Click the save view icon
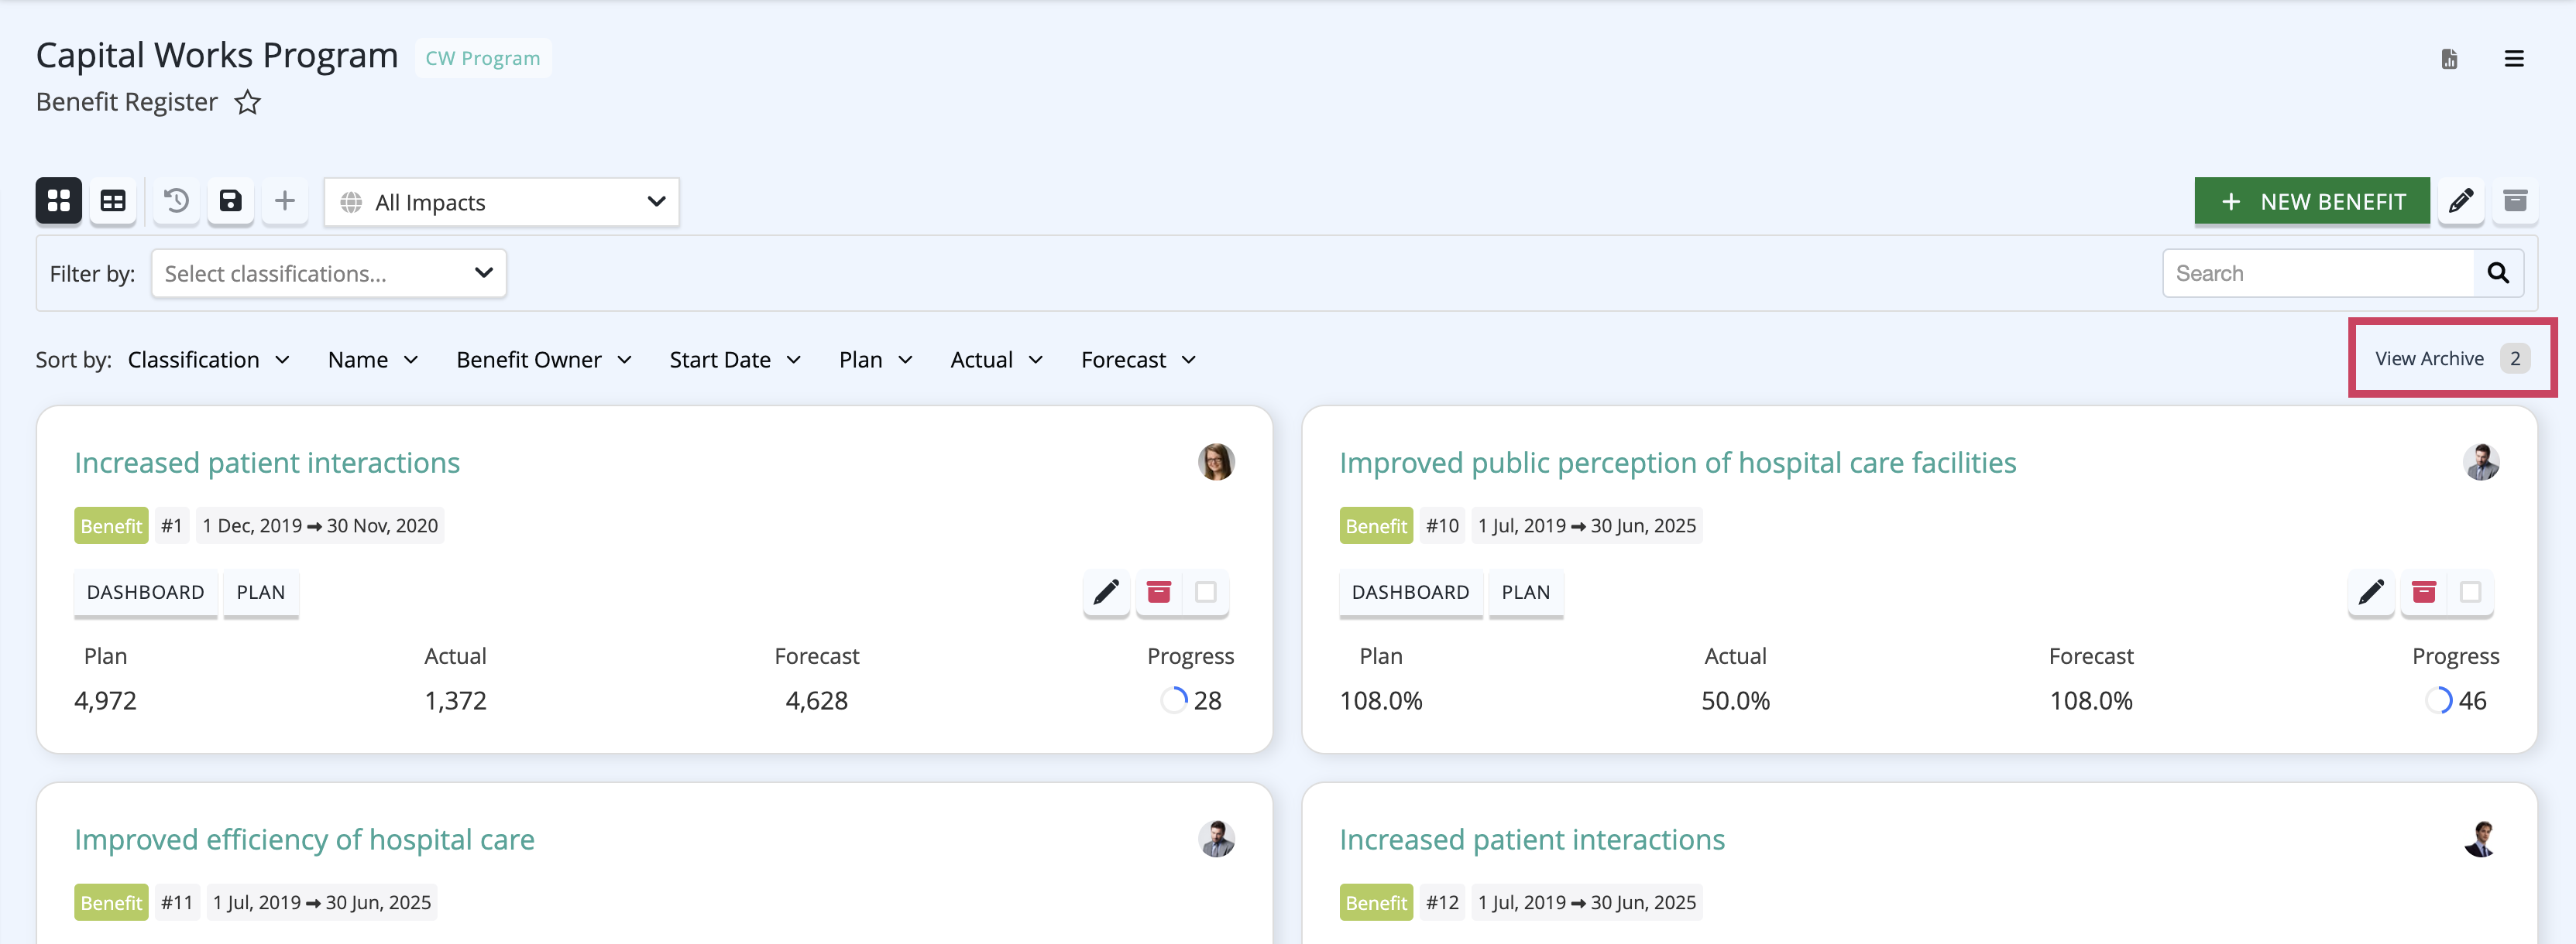The image size is (2576, 944). (231, 202)
